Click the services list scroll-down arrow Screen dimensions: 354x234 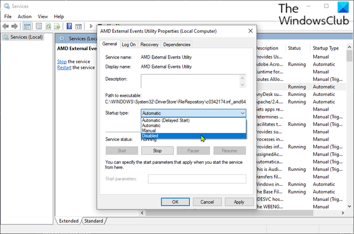[x=349, y=206]
